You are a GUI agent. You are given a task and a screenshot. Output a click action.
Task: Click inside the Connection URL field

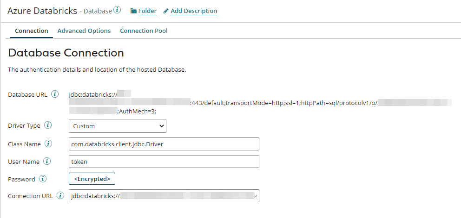point(164,196)
